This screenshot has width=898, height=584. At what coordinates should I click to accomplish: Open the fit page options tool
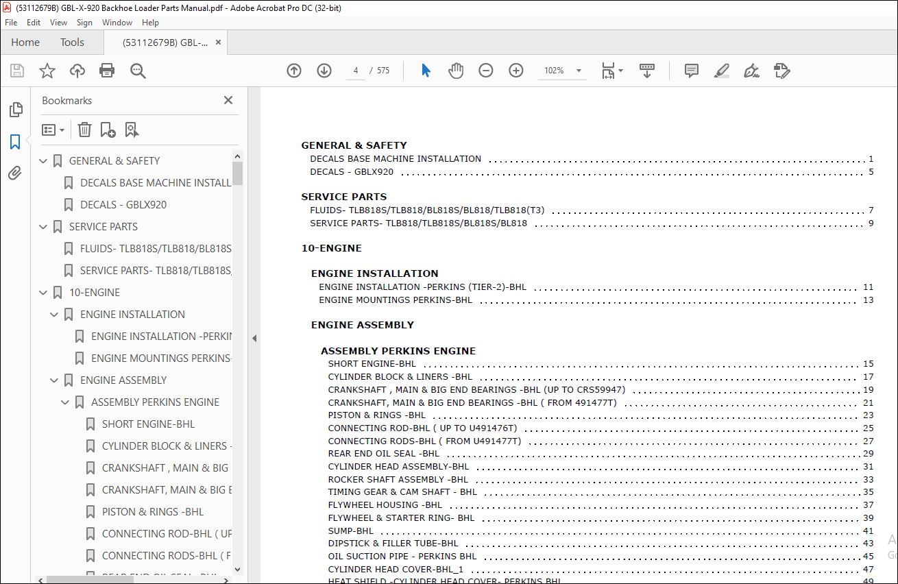(611, 71)
